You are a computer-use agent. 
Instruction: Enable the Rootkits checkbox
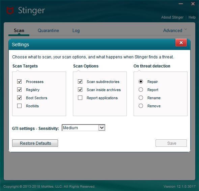click(20, 106)
